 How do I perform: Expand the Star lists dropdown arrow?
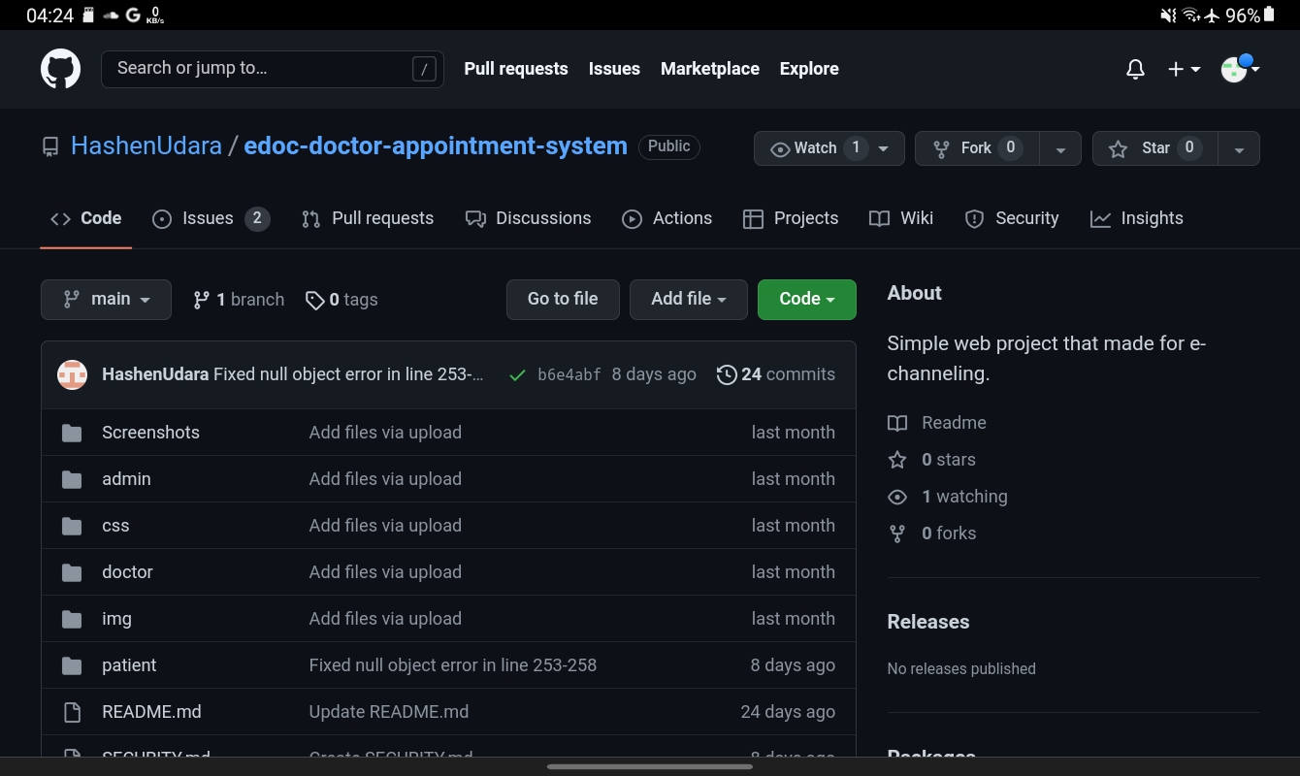pos(1239,148)
